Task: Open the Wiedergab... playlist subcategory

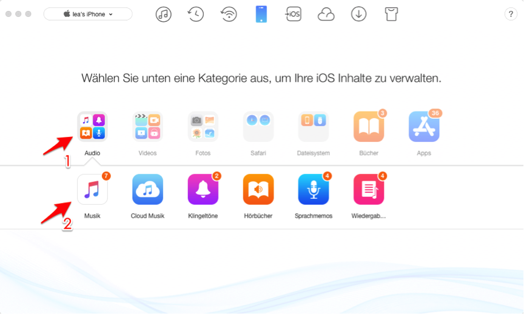Action: 369,189
